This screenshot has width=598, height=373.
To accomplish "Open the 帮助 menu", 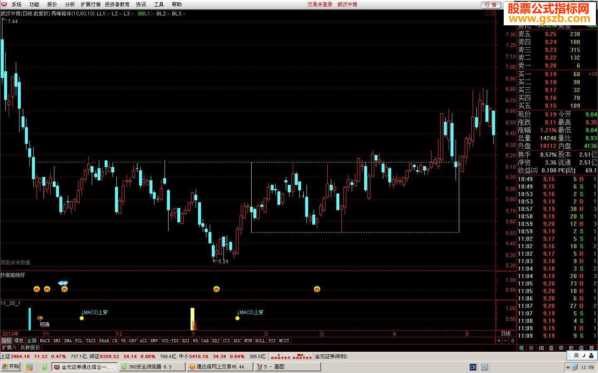I will (x=177, y=4).
